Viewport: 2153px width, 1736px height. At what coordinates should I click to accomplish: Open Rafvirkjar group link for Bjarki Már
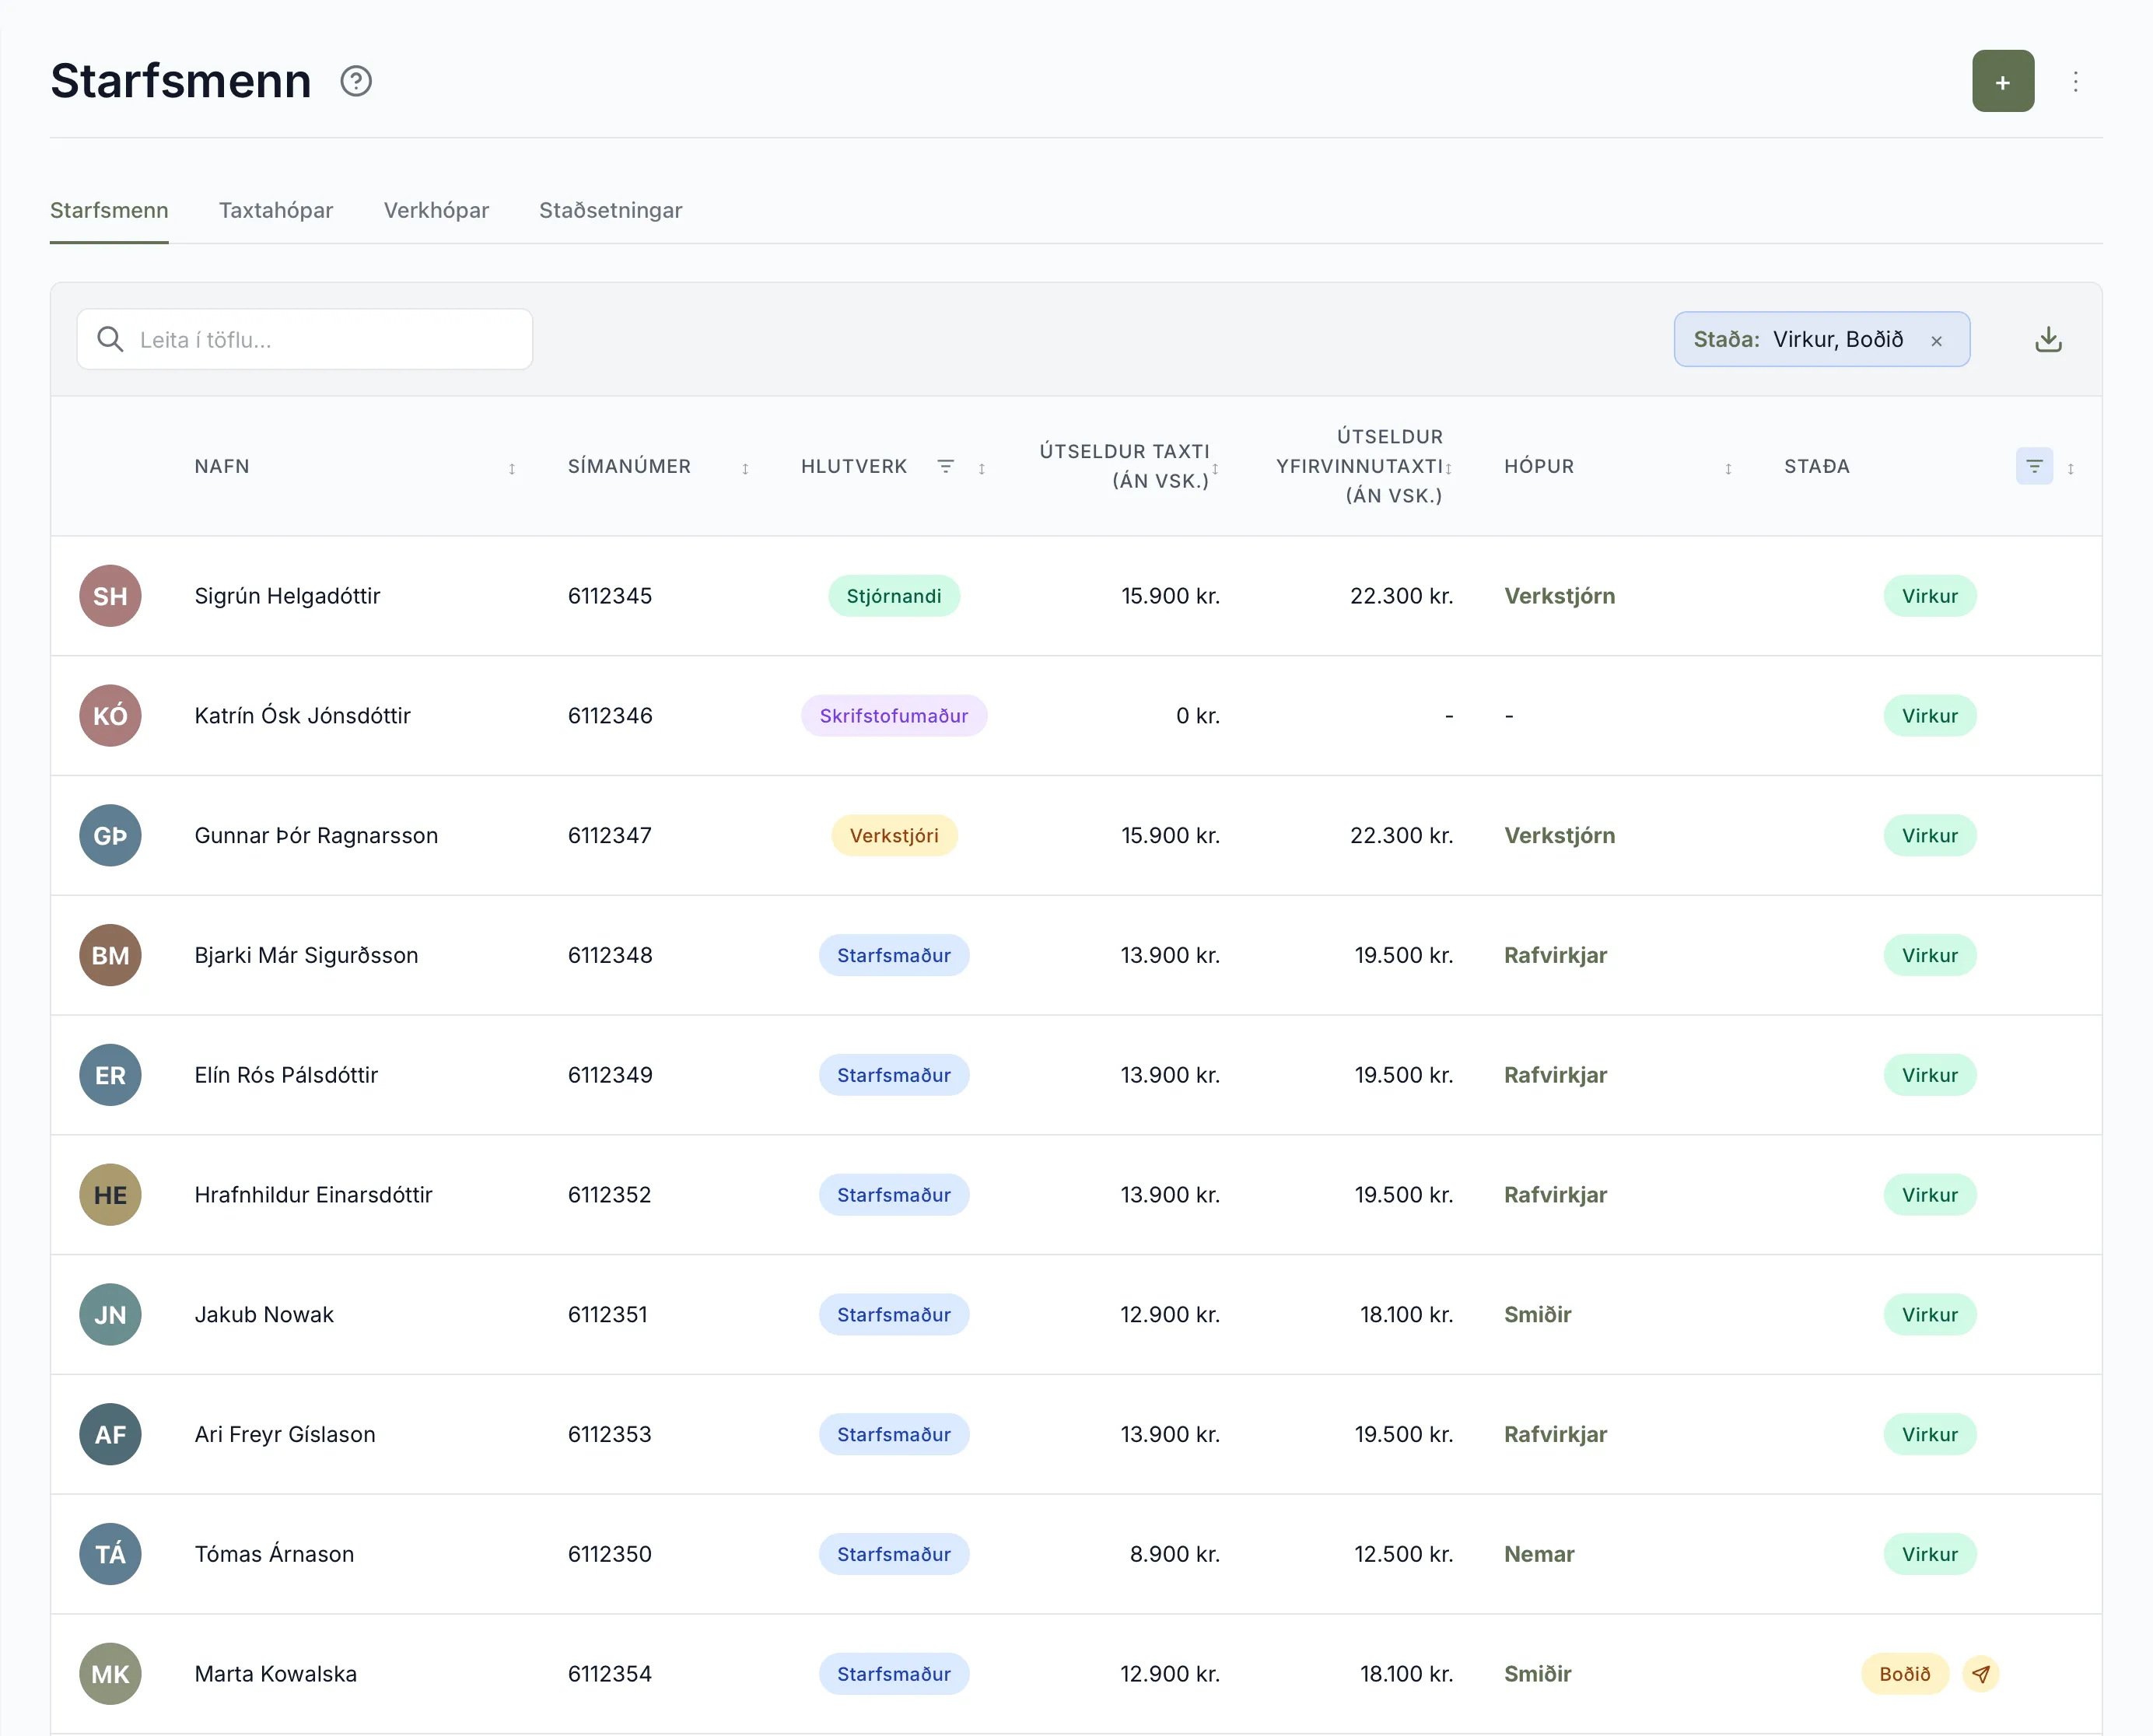point(1555,955)
